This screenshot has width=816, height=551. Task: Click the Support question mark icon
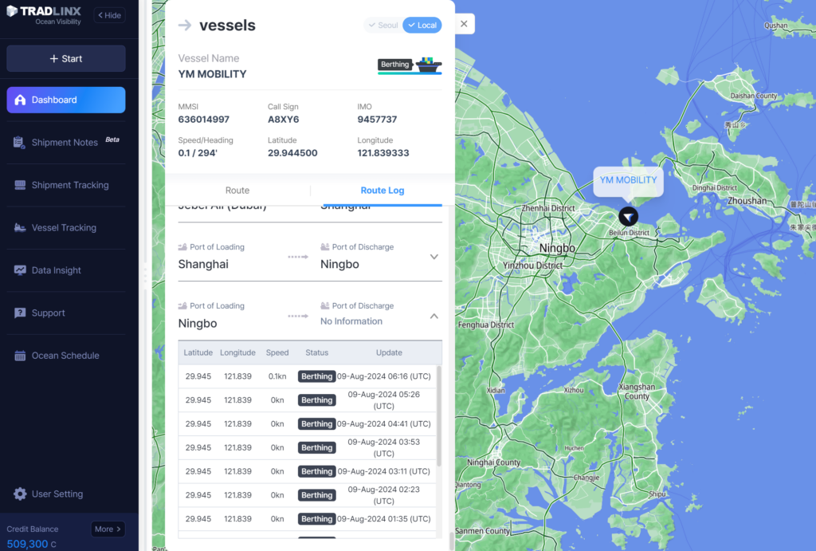(20, 313)
